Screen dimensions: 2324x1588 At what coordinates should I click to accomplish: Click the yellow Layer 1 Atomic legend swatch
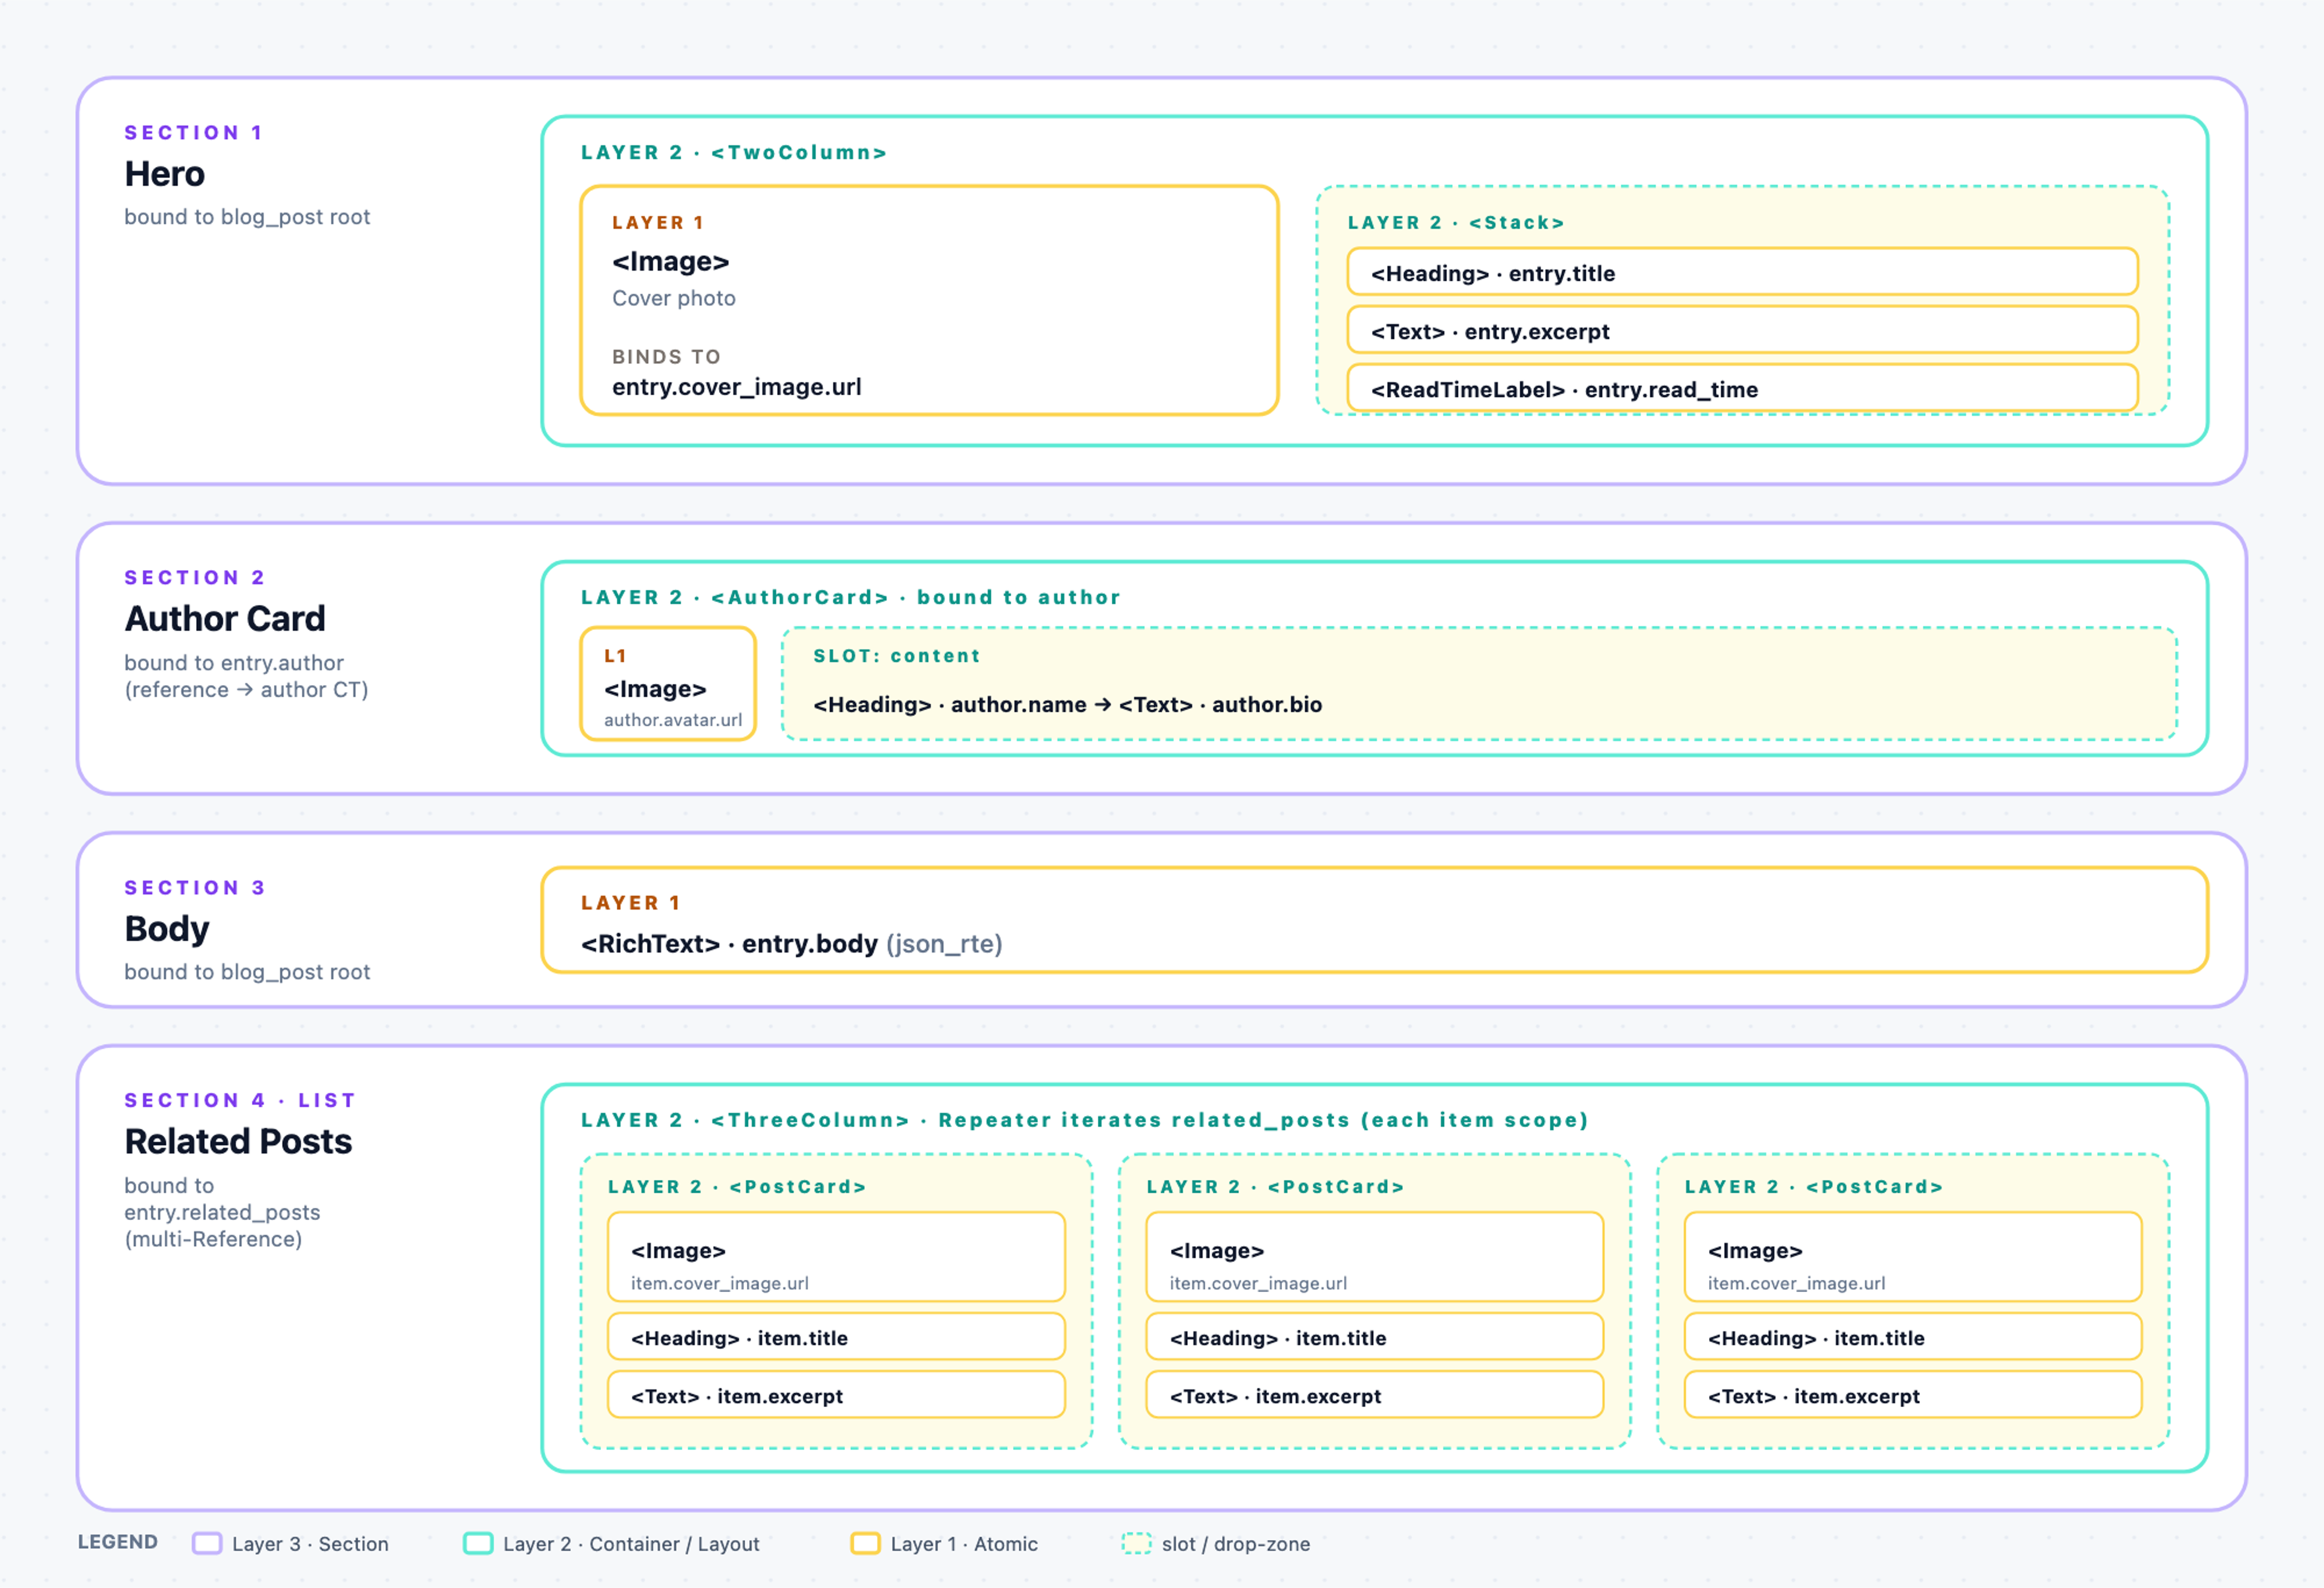tap(865, 1543)
